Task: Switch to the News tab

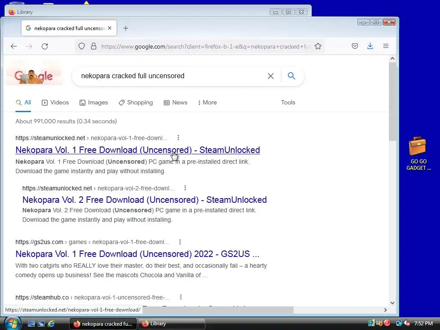Action: [x=175, y=102]
